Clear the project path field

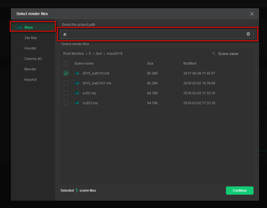[x=248, y=34]
